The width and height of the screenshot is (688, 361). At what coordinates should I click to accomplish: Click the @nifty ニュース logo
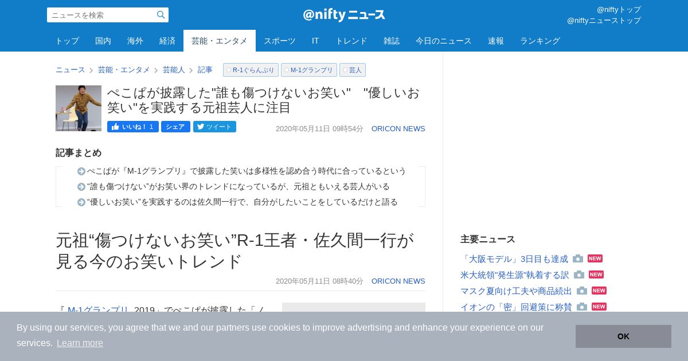click(x=344, y=15)
